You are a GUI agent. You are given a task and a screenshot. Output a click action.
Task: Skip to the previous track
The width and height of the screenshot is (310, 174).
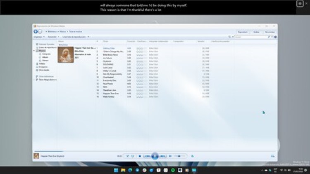[x=147, y=156]
